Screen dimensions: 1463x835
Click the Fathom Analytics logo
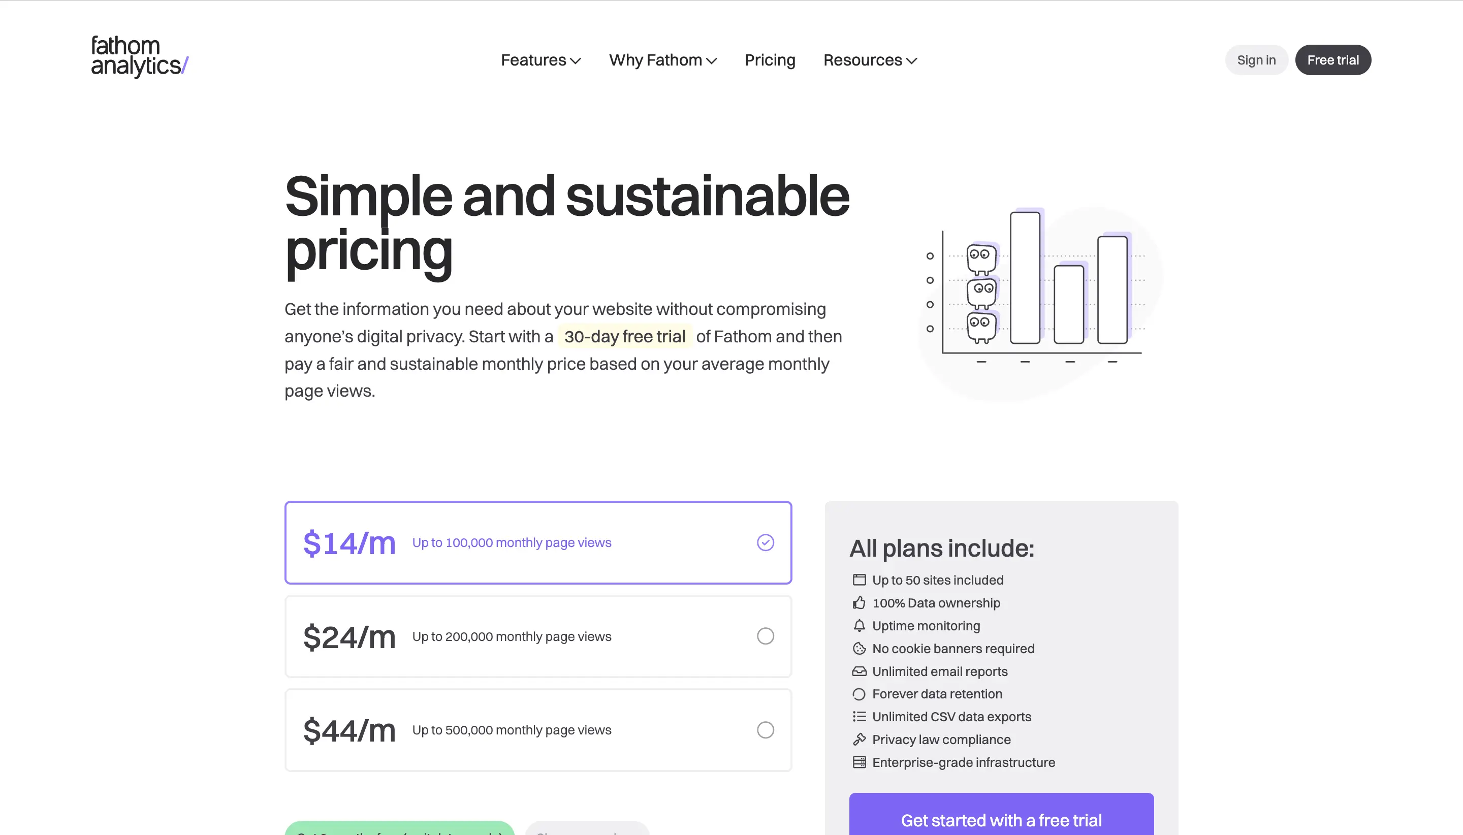[139, 57]
